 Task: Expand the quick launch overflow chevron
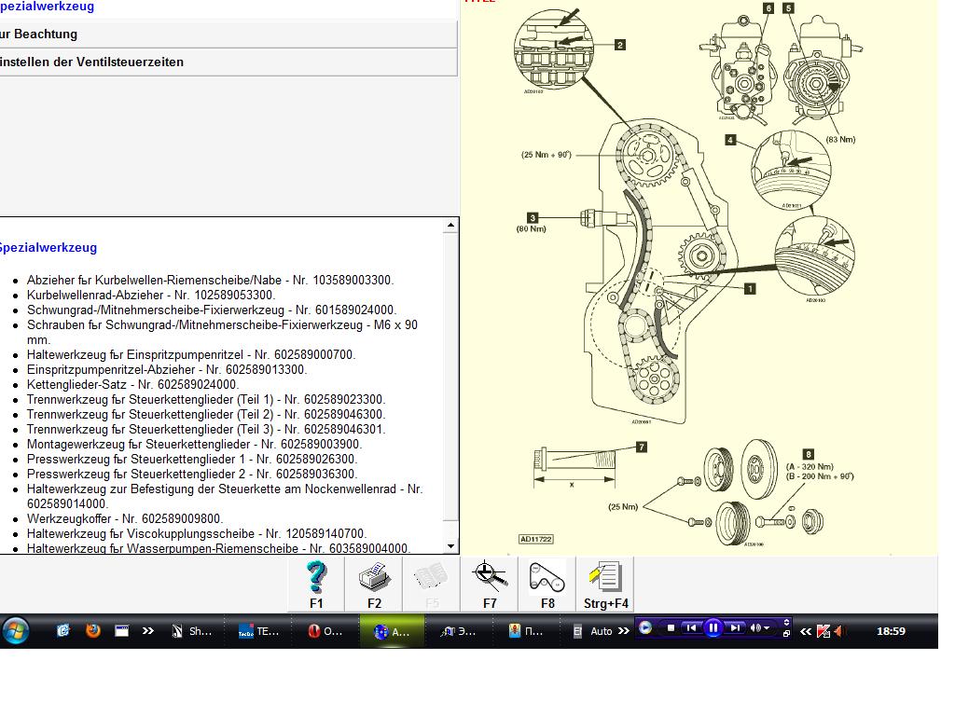148,630
